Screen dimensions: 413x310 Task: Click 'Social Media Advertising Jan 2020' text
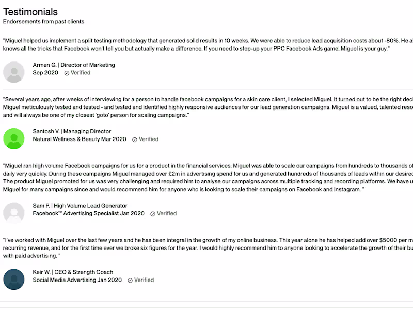tap(77, 280)
